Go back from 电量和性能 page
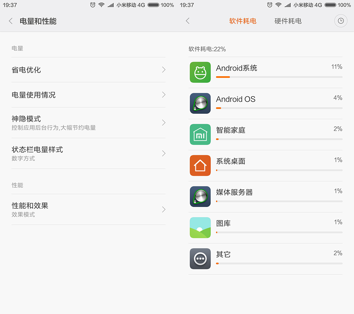 (x=10, y=21)
